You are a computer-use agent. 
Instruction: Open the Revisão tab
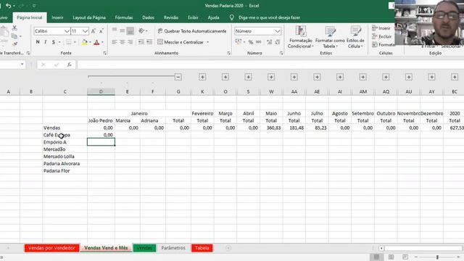pos(171,17)
